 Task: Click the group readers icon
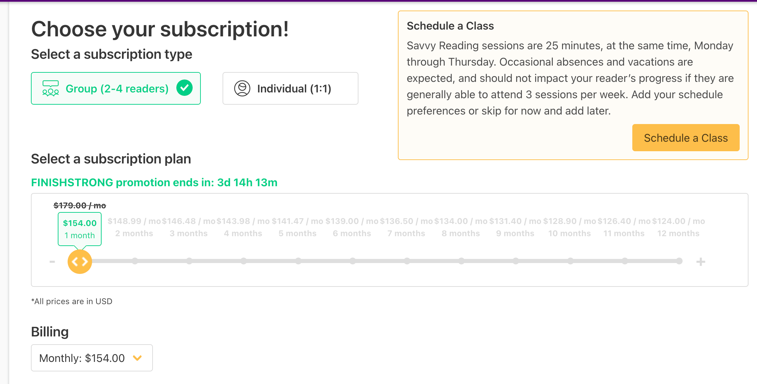click(50, 88)
